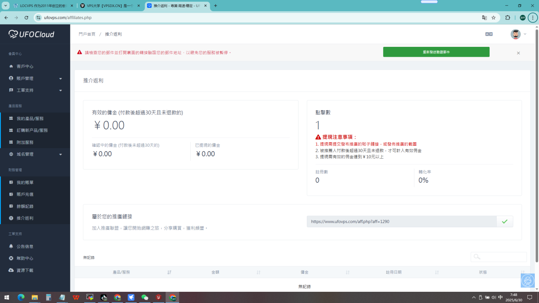Expand the user avatar dropdown chevron
The width and height of the screenshot is (539, 303).
point(525,34)
